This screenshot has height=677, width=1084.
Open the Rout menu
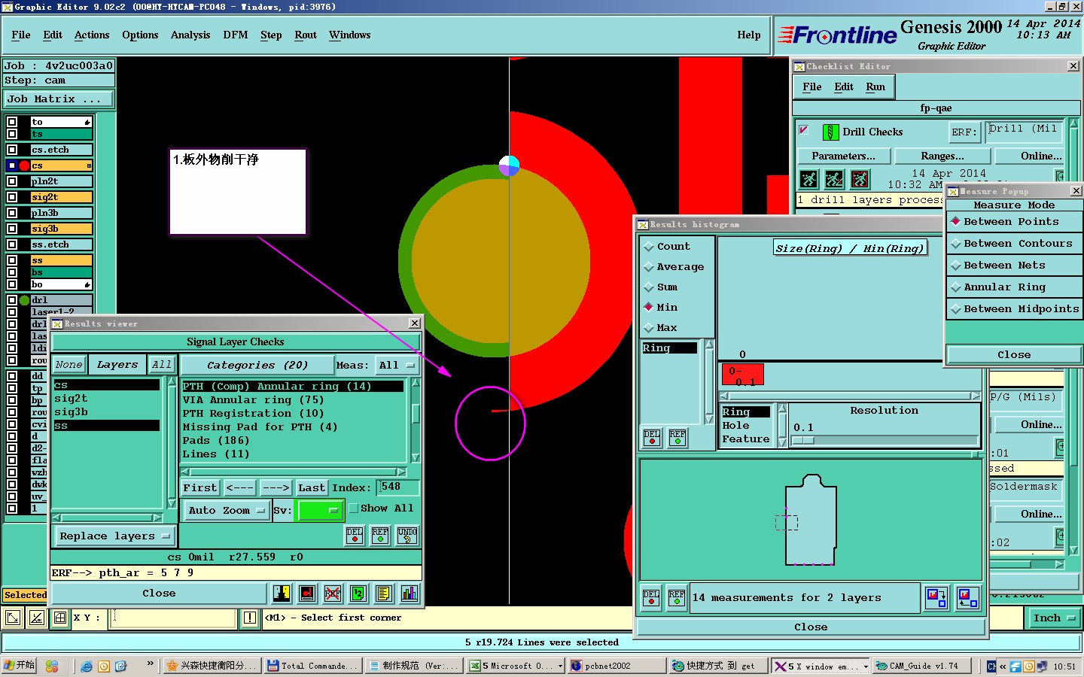click(306, 35)
